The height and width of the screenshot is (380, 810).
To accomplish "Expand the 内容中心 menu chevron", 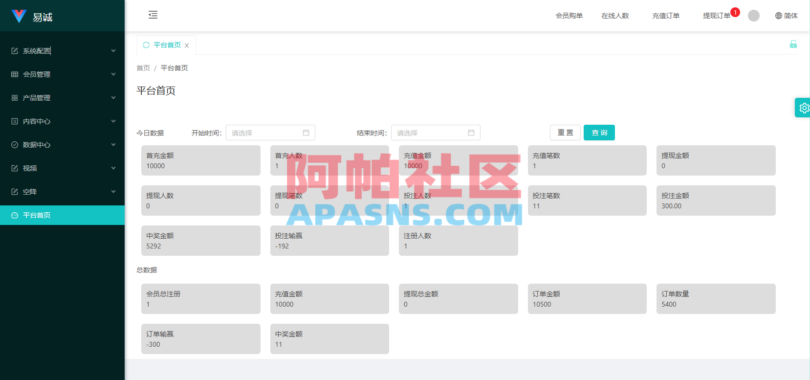I will (113, 121).
